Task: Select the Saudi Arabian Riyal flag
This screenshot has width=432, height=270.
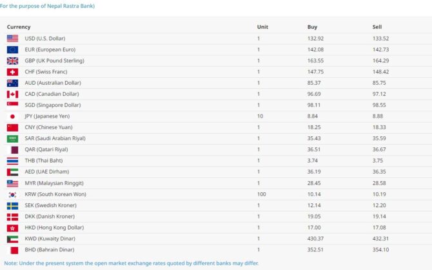Action: (12, 138)
